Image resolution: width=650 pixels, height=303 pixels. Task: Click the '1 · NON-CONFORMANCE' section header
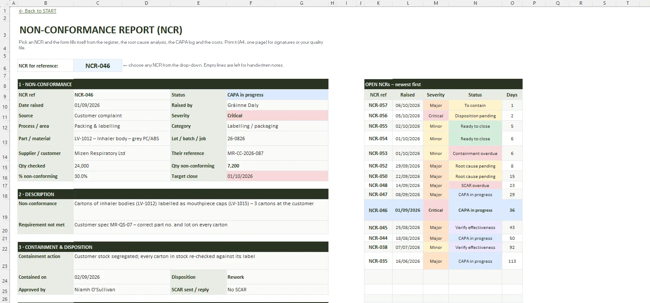point(173,84)
